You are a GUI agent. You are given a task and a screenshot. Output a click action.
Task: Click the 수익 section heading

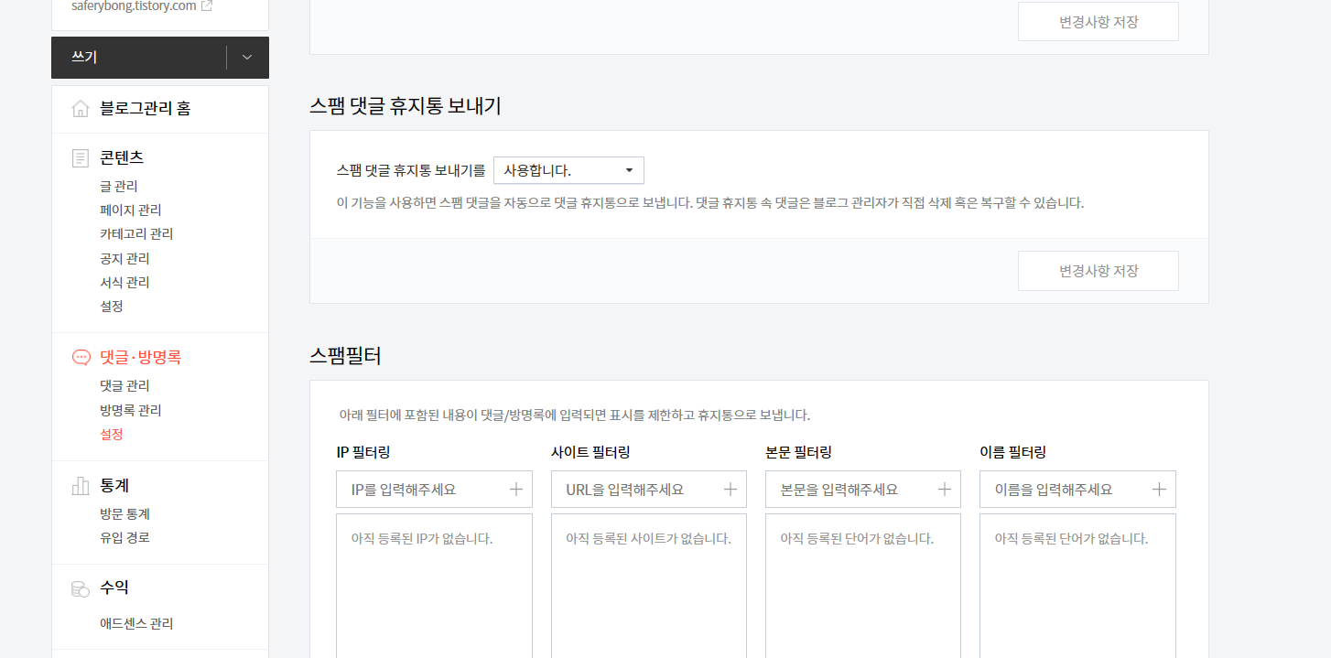(114, 588)
